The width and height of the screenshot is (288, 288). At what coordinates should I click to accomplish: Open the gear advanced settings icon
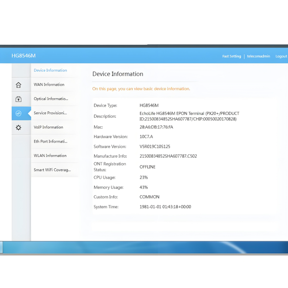[x=18, y=127]
